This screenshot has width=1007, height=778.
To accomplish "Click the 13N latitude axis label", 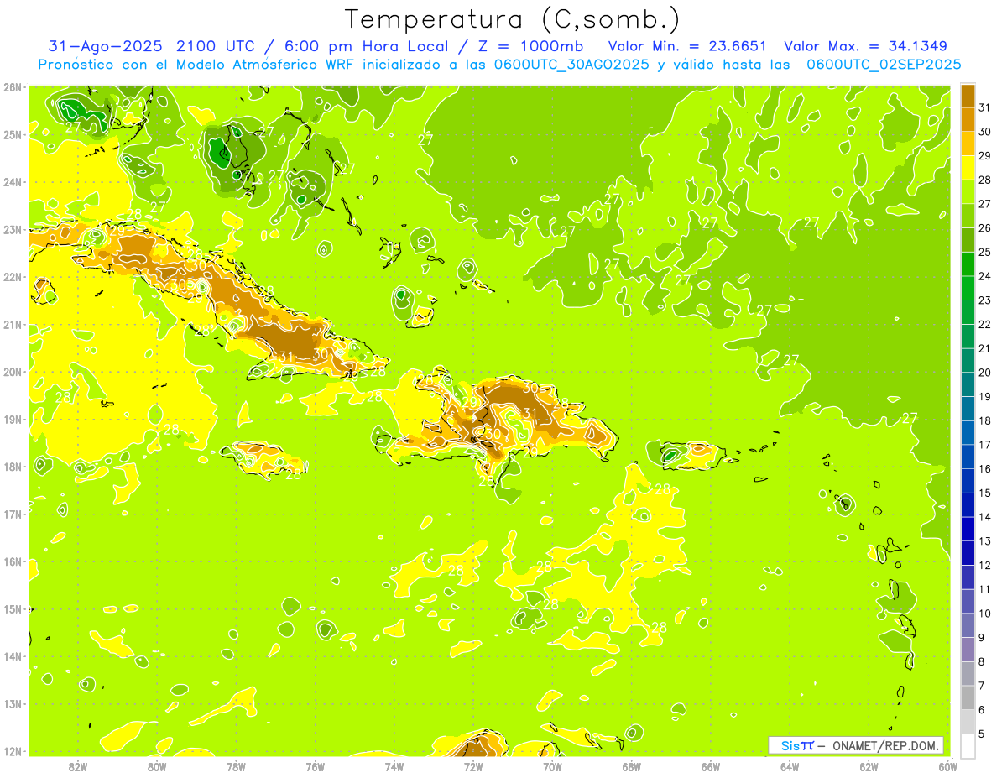I will (x=12, y=703).
